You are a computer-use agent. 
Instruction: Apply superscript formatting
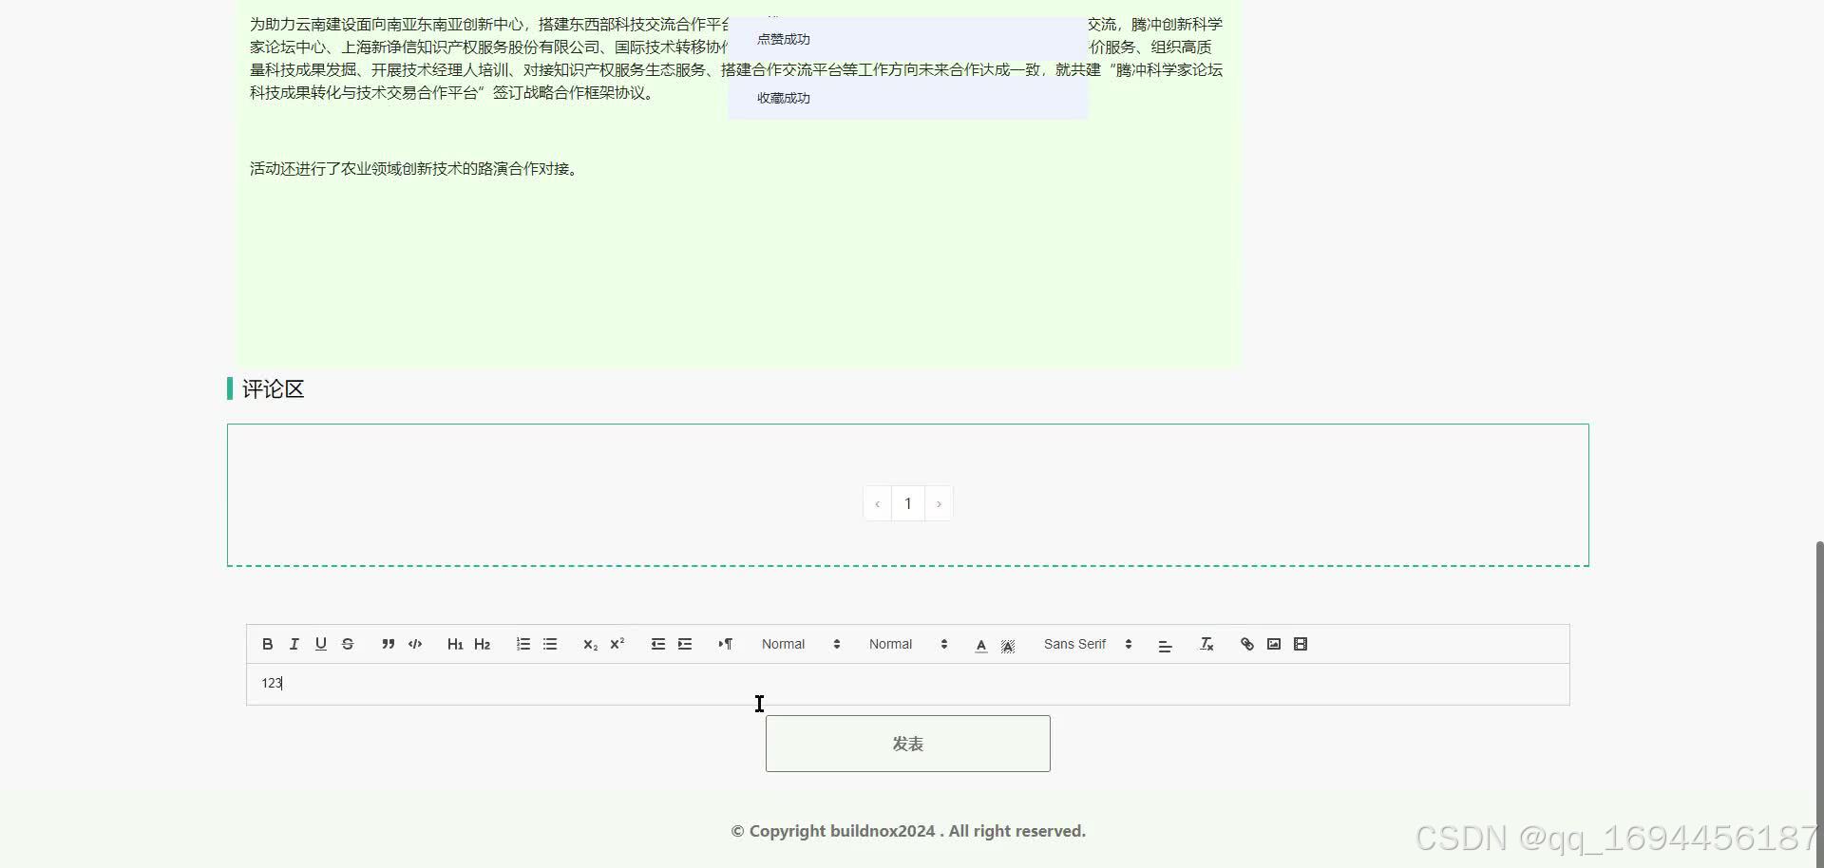click(617, 644)
